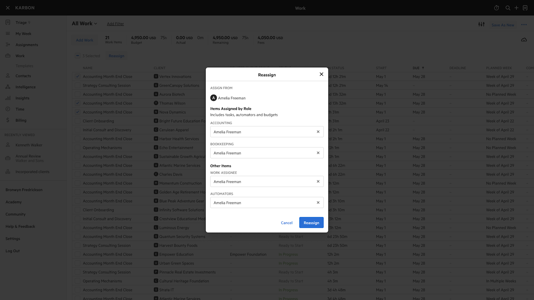Sort by the Planned Week column header

coord(499,68)
